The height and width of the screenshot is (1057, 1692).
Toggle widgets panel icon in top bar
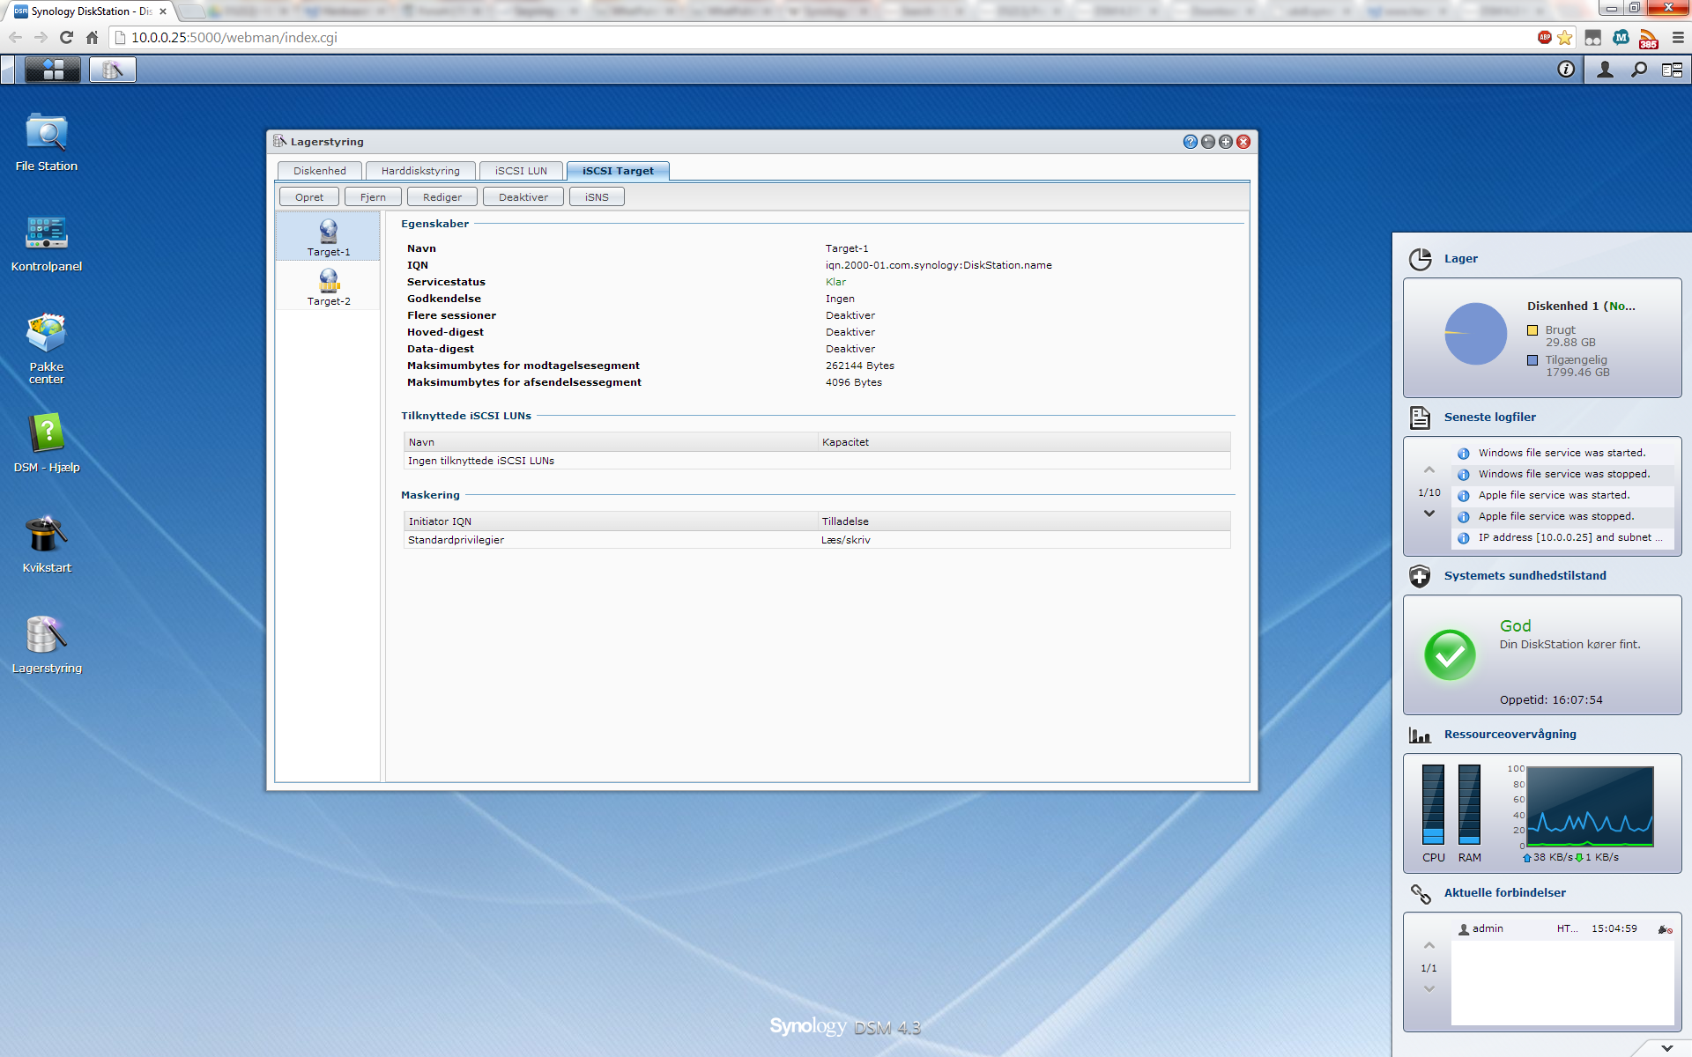click(1672, 70)
